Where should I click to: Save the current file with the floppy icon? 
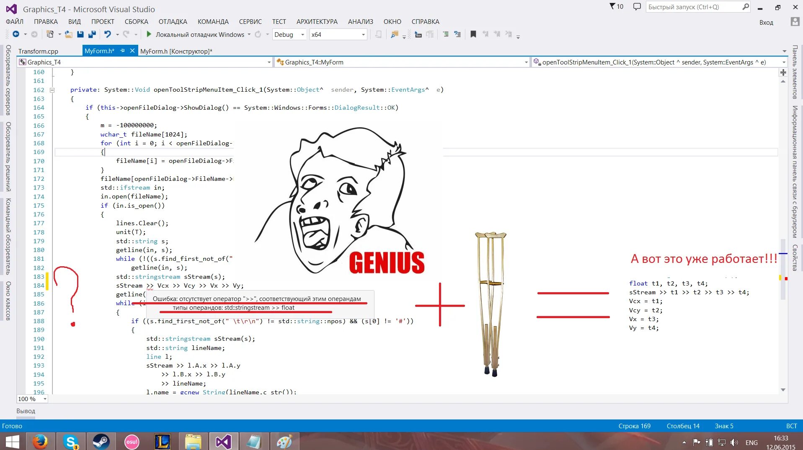(x=80, y=34)
